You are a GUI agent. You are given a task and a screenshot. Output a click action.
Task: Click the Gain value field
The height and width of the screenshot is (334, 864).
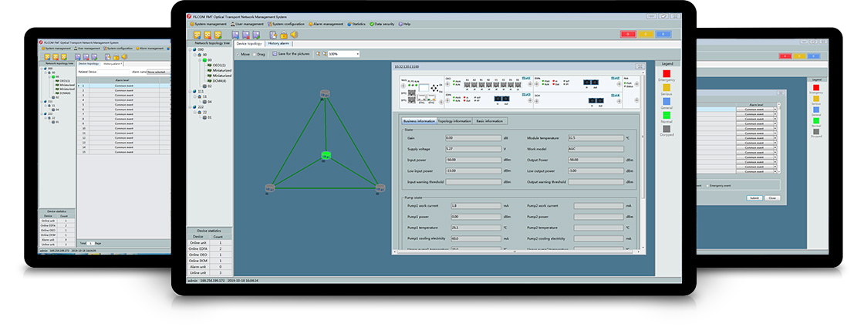(x=473, y=138)
